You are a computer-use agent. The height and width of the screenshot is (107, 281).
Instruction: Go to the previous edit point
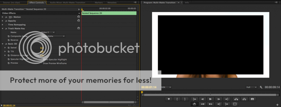(x=227, y=104)
